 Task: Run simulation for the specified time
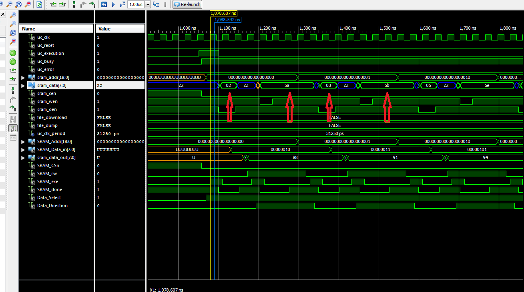(x=123, y=4)
